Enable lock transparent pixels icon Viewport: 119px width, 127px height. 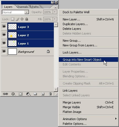point(12,19)
